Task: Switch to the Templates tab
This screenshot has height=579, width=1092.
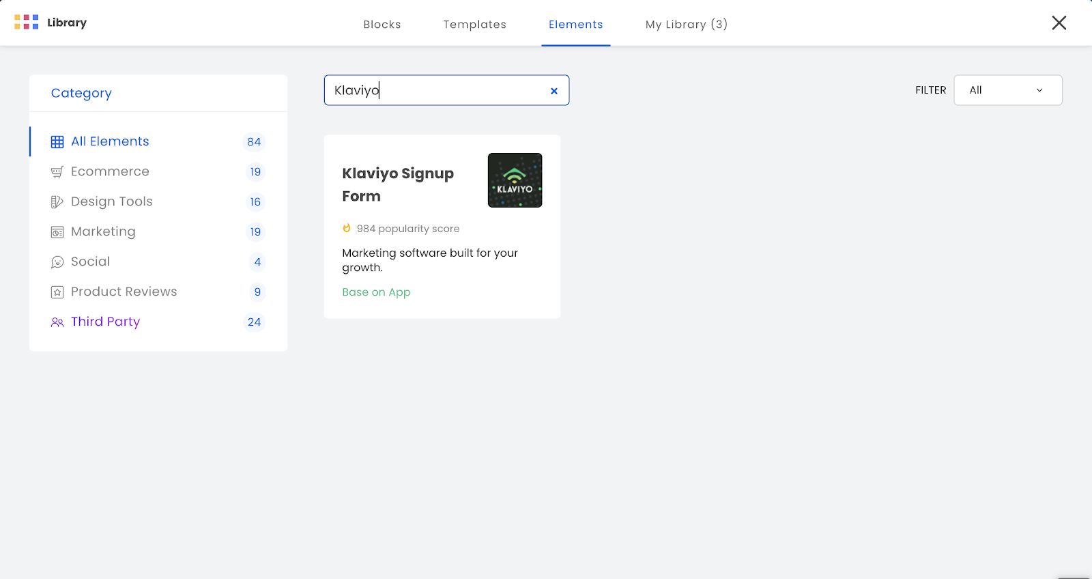Action: click(x=475, y=25)
